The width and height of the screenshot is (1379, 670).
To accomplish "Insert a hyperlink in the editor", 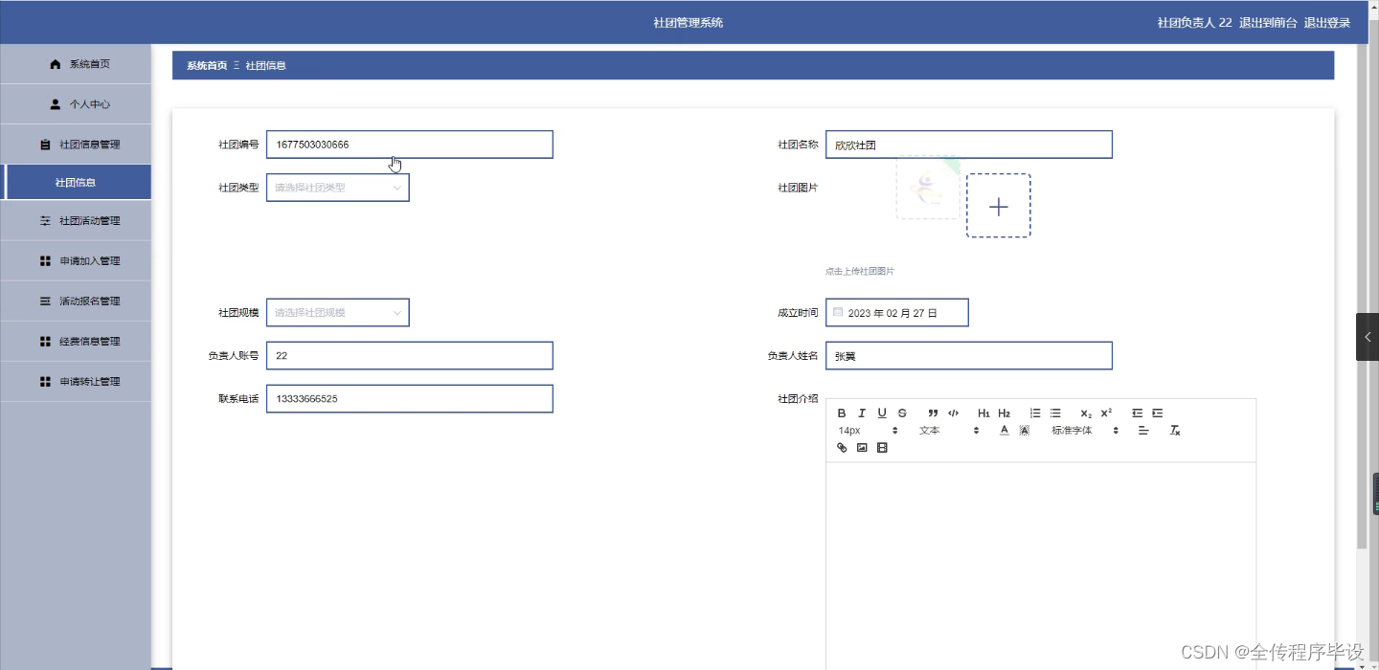I will pos(842,447).
